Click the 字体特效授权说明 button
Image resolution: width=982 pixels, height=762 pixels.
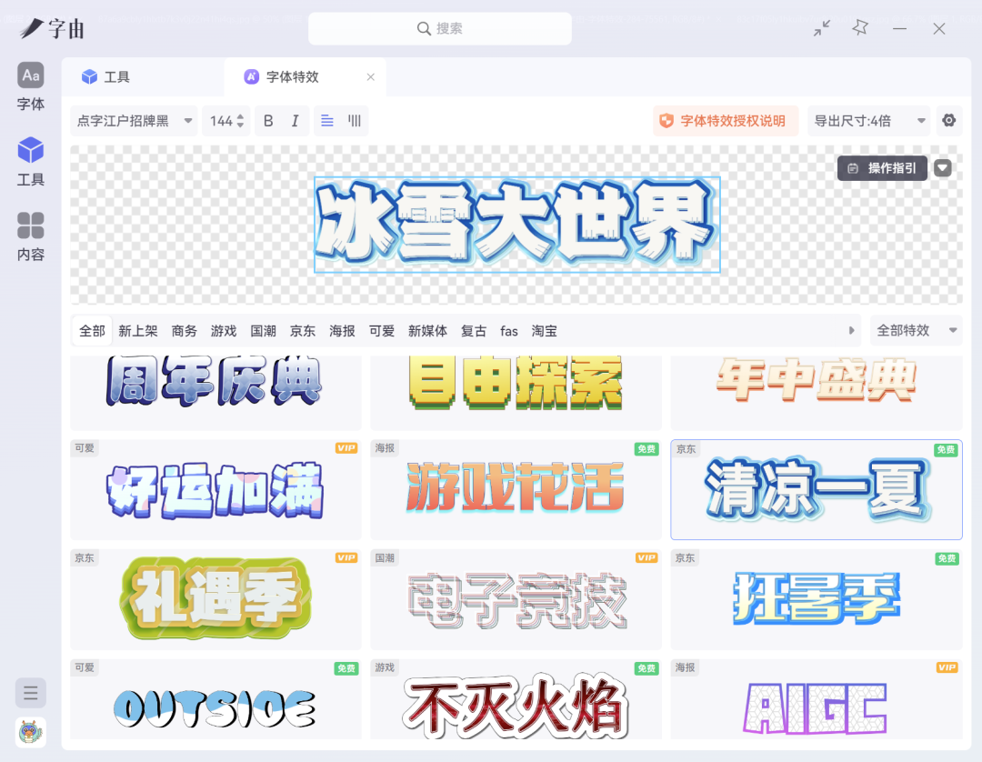click(x=725, y=121)
